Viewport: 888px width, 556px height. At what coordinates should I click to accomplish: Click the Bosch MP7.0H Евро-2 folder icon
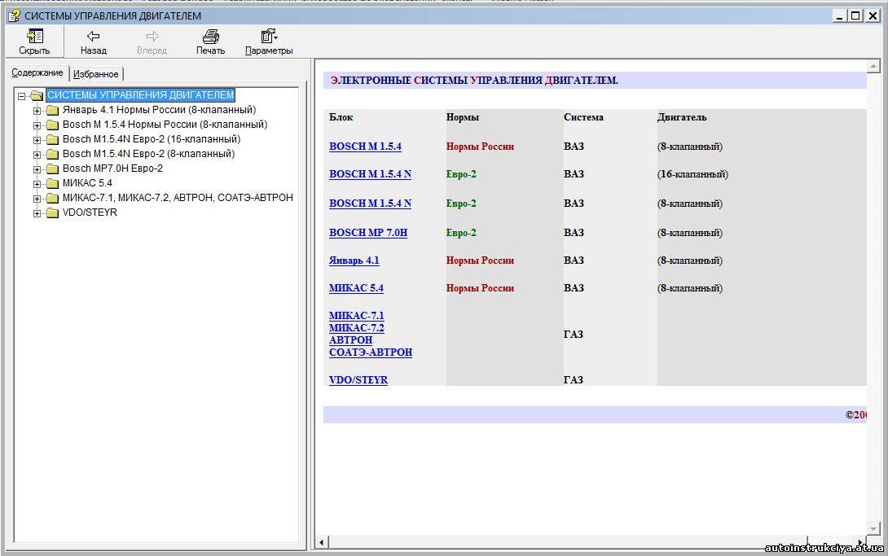[x=53, y=169]
